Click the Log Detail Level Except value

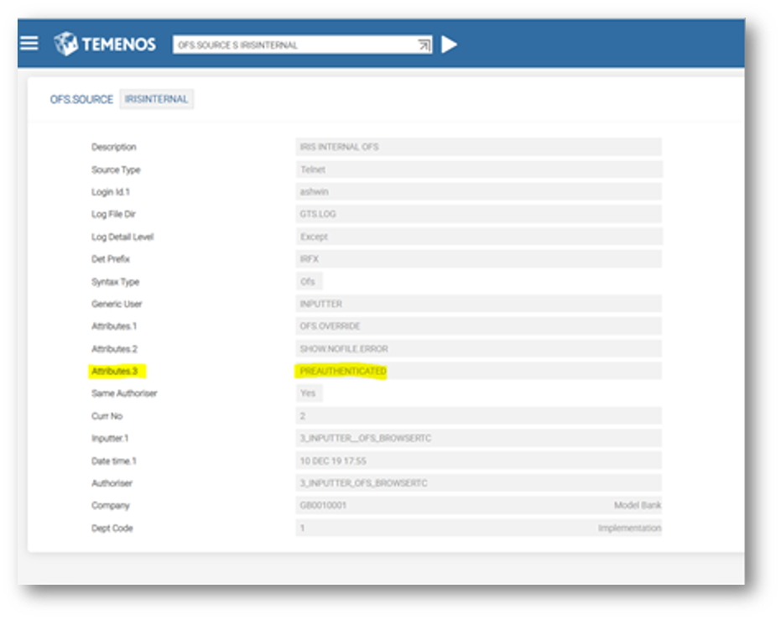click(x=478, y=237)
